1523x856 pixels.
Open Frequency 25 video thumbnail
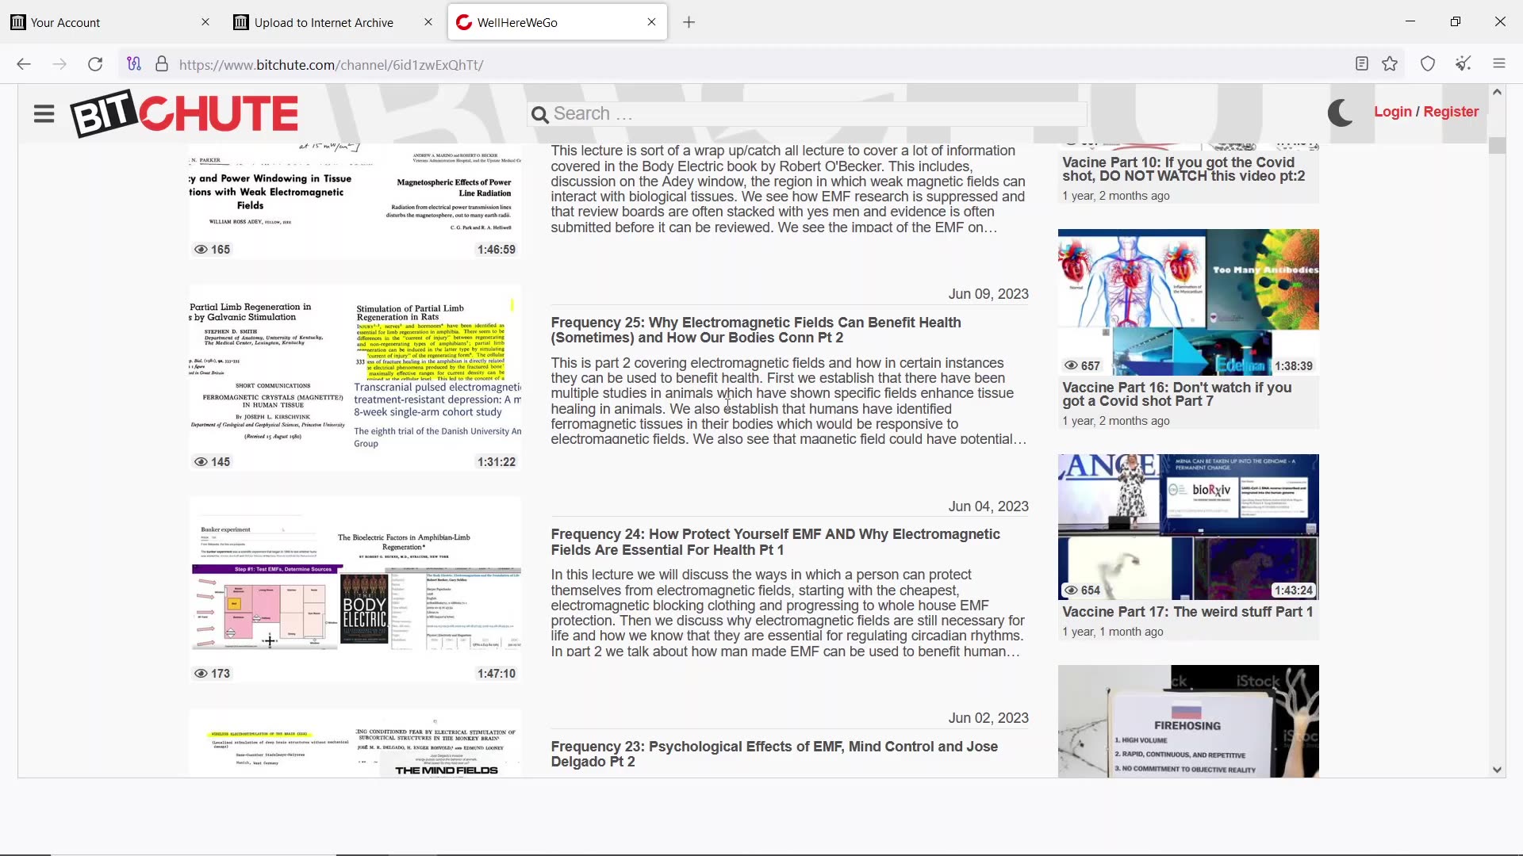355,378
